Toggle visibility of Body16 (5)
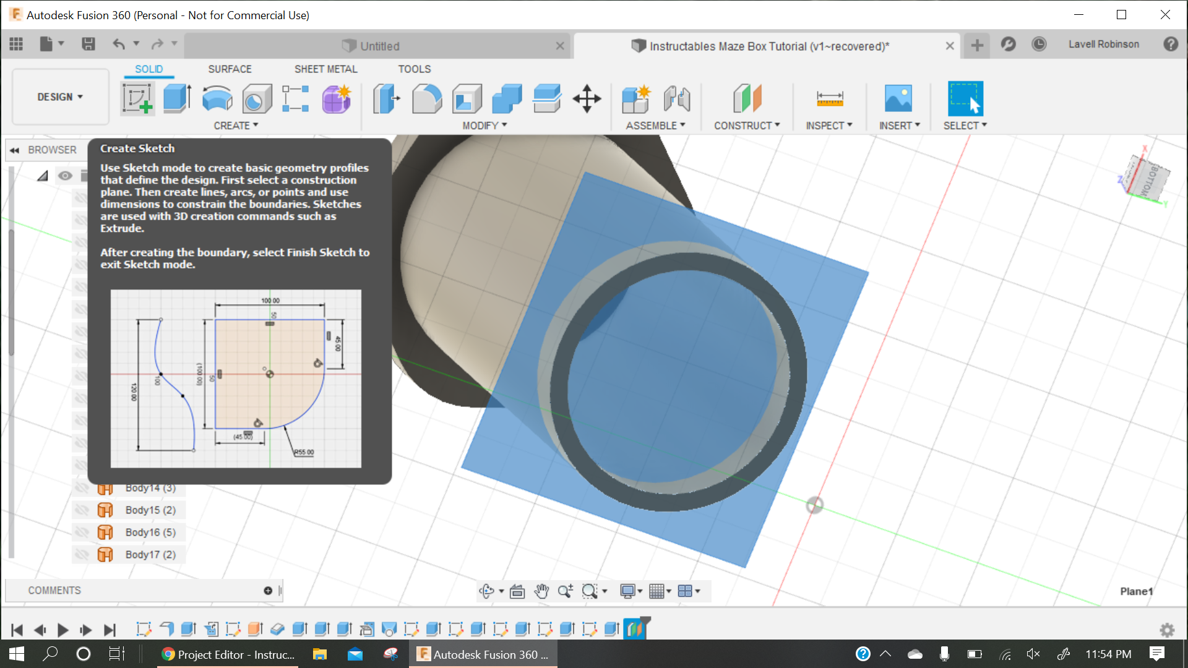Viewport: 1188px width, 668px height. click(81, 533)
